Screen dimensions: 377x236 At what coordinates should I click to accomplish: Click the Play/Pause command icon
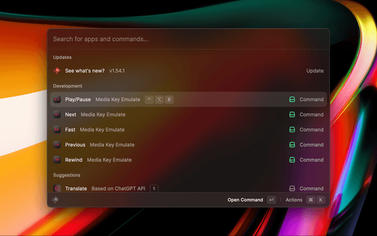point(57,100)
